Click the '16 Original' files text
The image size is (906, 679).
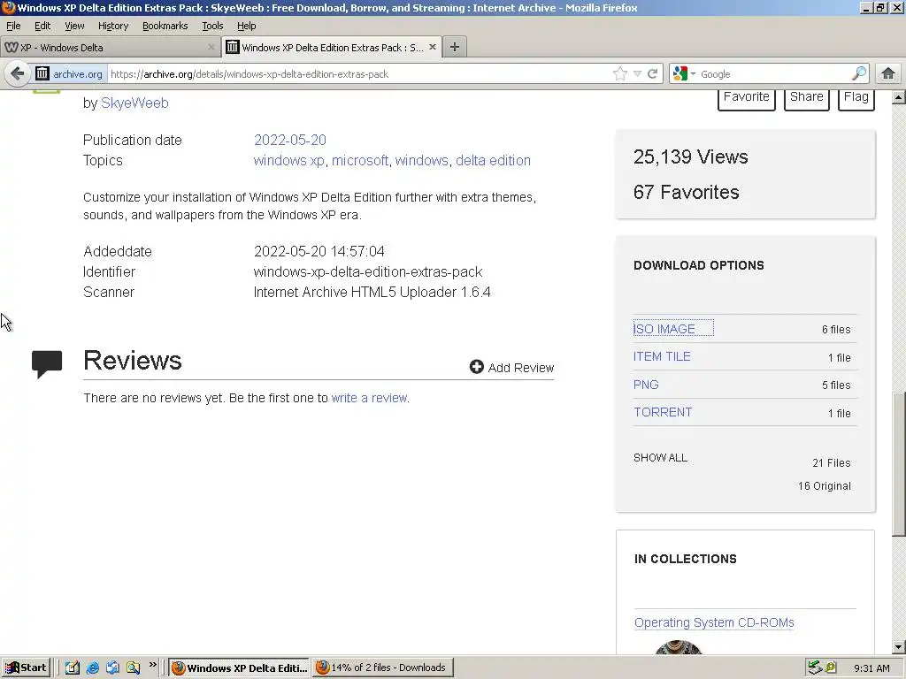tap(825, 486)
